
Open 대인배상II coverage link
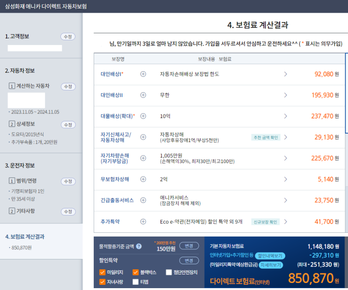click(111, 95)
